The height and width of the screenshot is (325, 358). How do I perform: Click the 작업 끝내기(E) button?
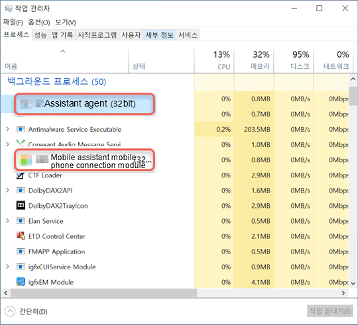330,311
